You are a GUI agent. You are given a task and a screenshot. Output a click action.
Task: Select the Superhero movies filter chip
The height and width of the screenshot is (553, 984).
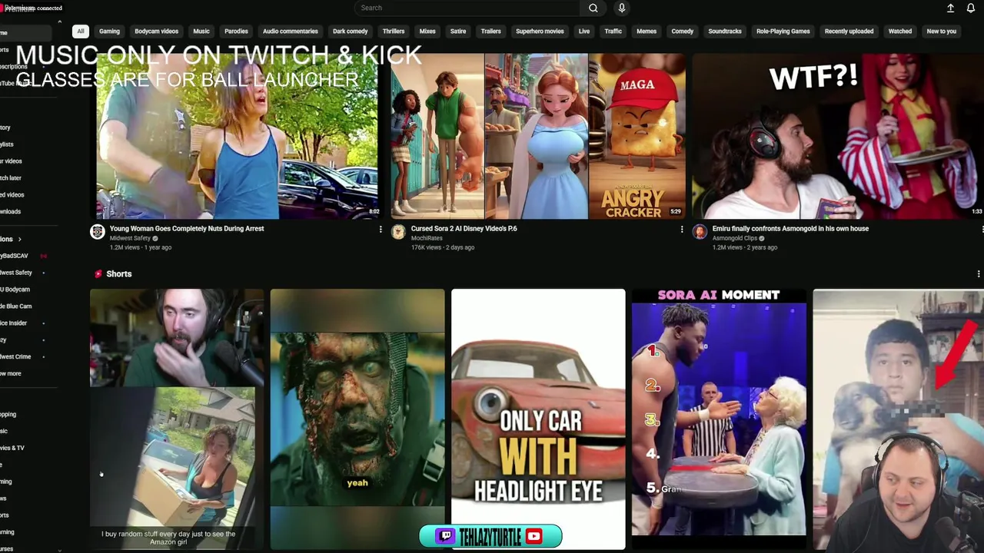point(540,31)
